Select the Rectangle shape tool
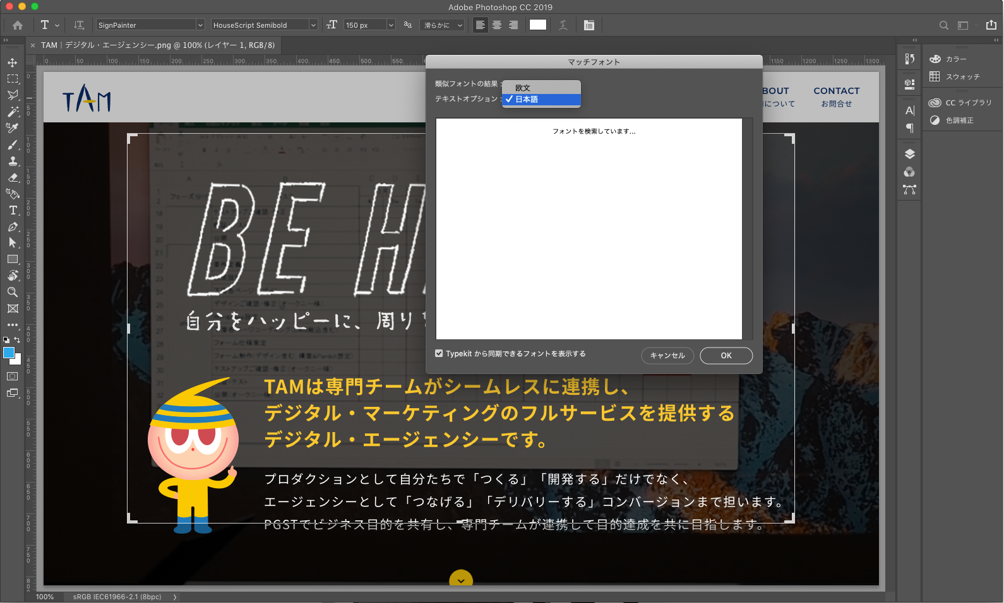 (13, 259)
